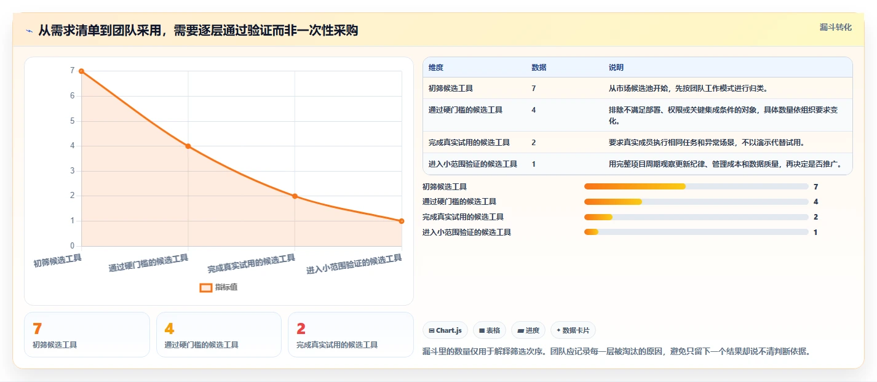
Task: Click the 通过硬门槛的候选工具 progress bar
Action: coord(696,202)
